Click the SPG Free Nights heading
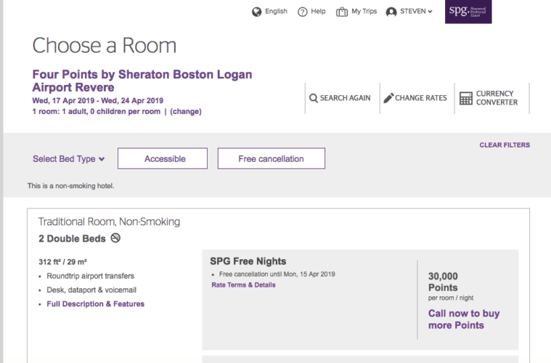This screenshot has width=551, height=363. click(x=248, y=261)
